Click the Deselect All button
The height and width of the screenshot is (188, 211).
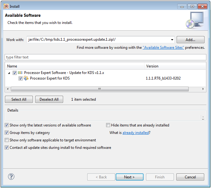[49, 99]
